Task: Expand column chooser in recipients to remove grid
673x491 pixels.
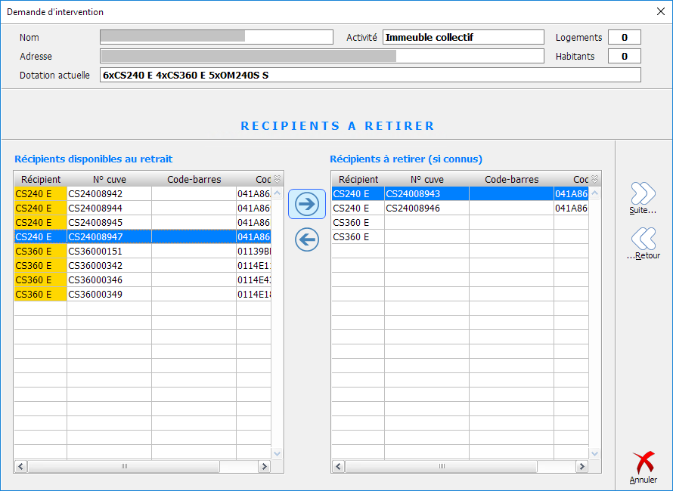Action: 594,179
